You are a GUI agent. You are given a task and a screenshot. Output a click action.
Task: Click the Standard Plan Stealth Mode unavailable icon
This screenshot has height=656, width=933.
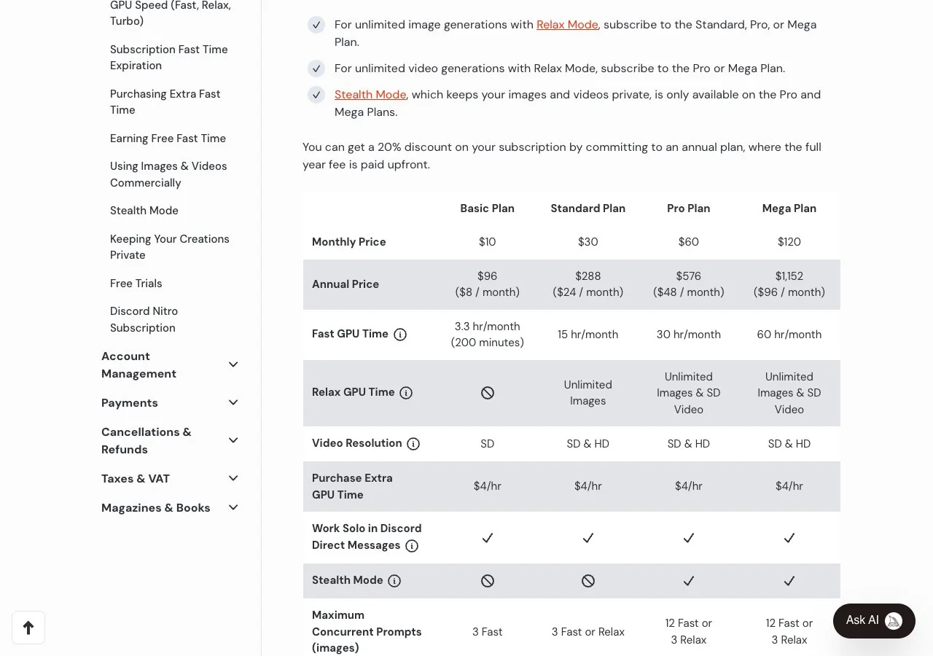[588, 581]
